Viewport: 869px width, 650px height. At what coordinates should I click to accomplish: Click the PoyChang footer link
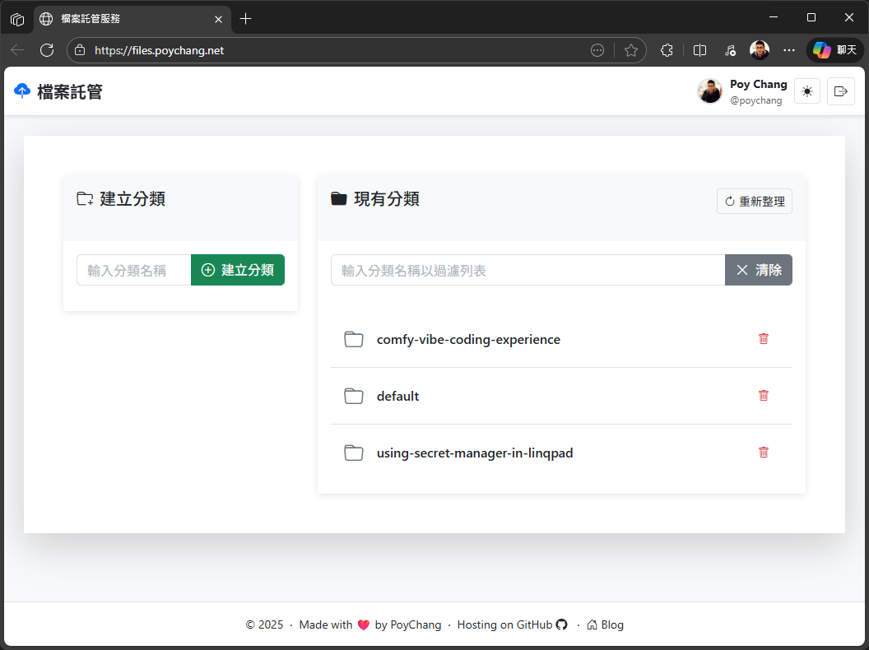416,625
